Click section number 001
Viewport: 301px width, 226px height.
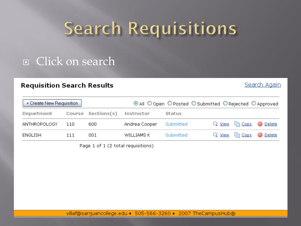[93, 135]
